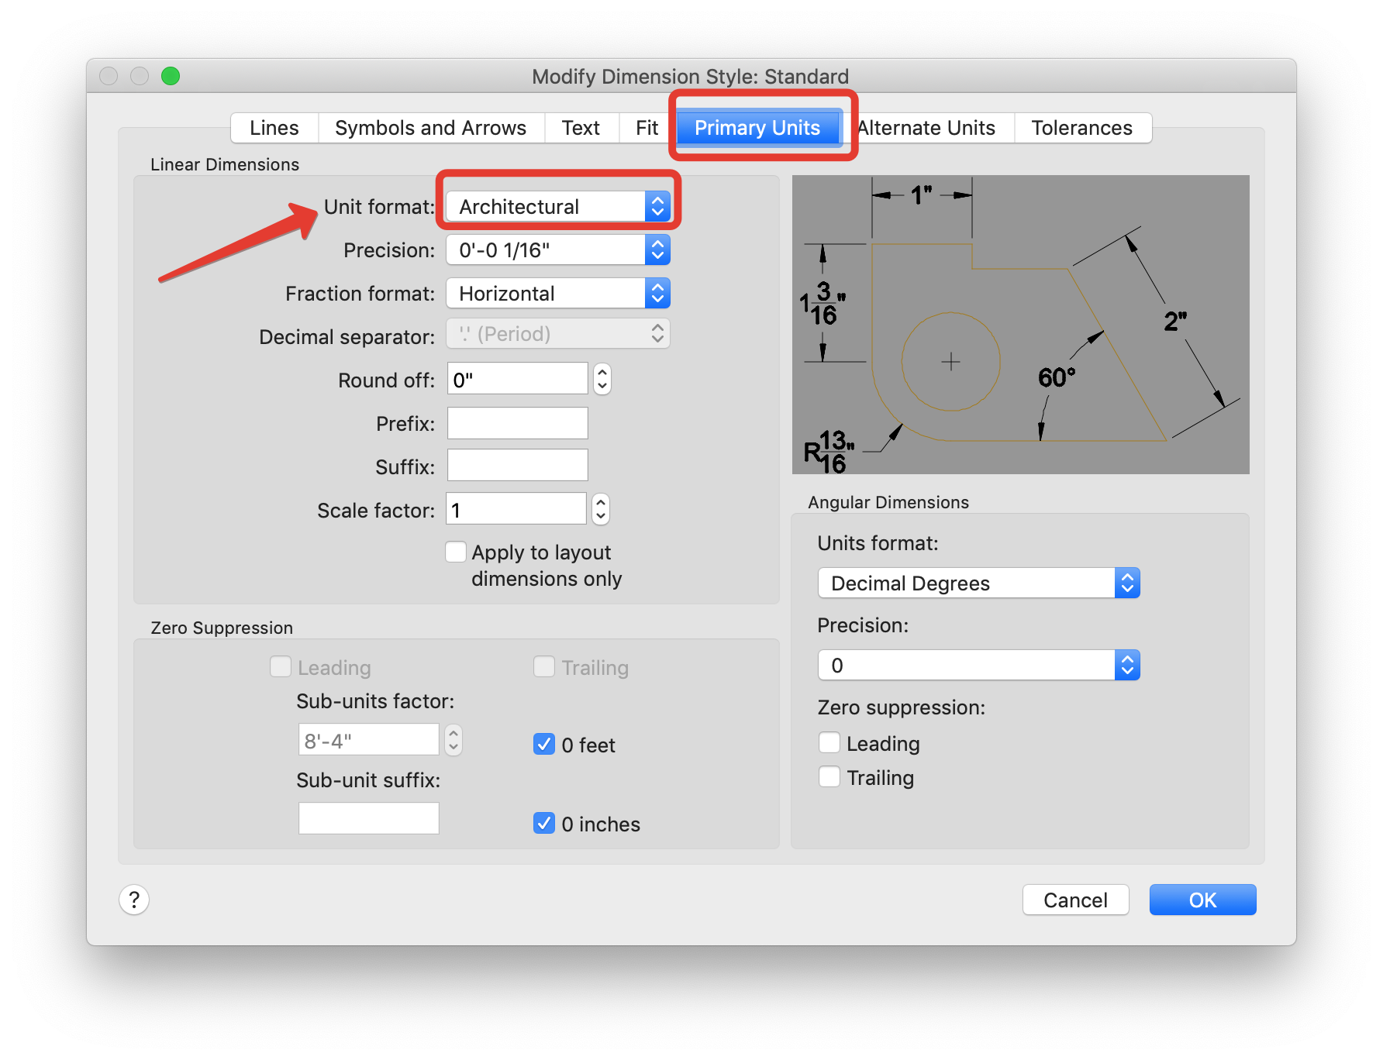Enable Leading zero suppression for angular dimensions
Image resolution: width=1383 pixels, height=1060 pixels.
click(829, 742)
